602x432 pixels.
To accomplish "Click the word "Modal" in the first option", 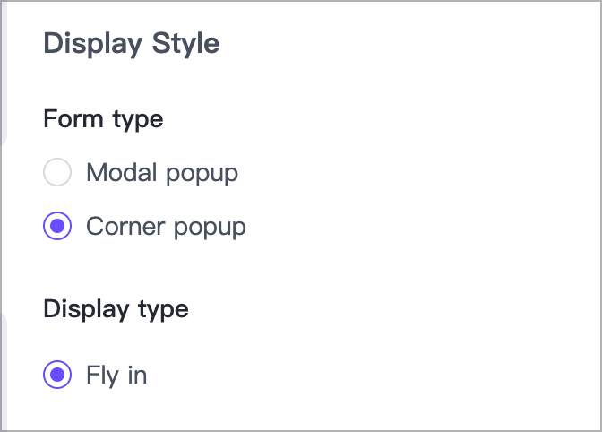I will 121,172.
